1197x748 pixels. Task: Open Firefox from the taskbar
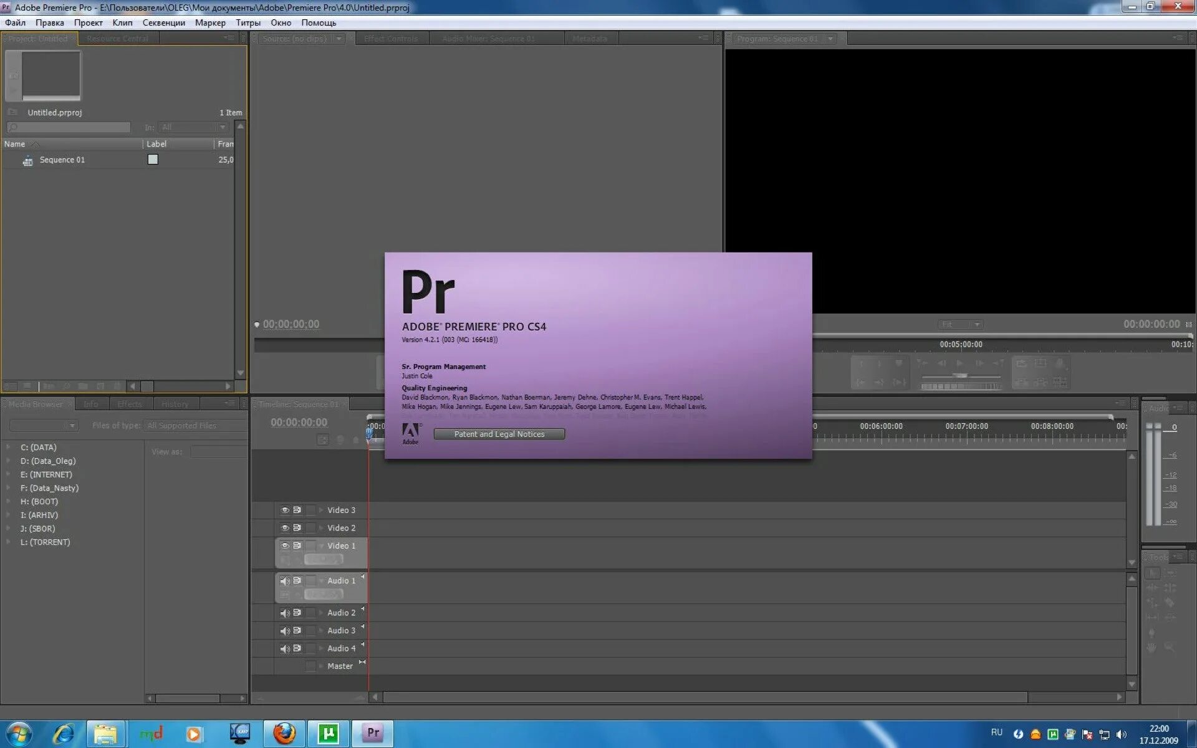(284, 733)
